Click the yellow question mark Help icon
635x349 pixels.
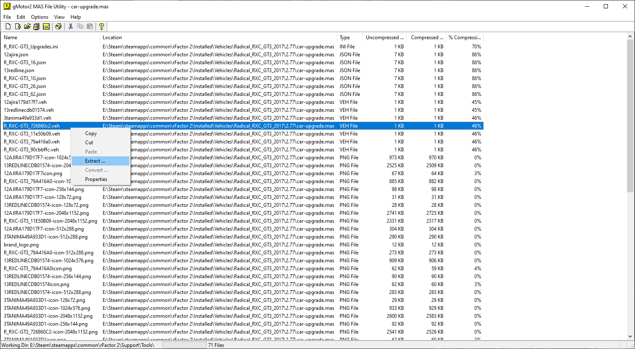(x=101, y=27)
